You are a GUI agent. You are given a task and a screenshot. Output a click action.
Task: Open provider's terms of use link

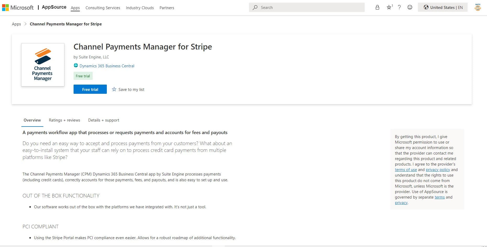[406, 170]
